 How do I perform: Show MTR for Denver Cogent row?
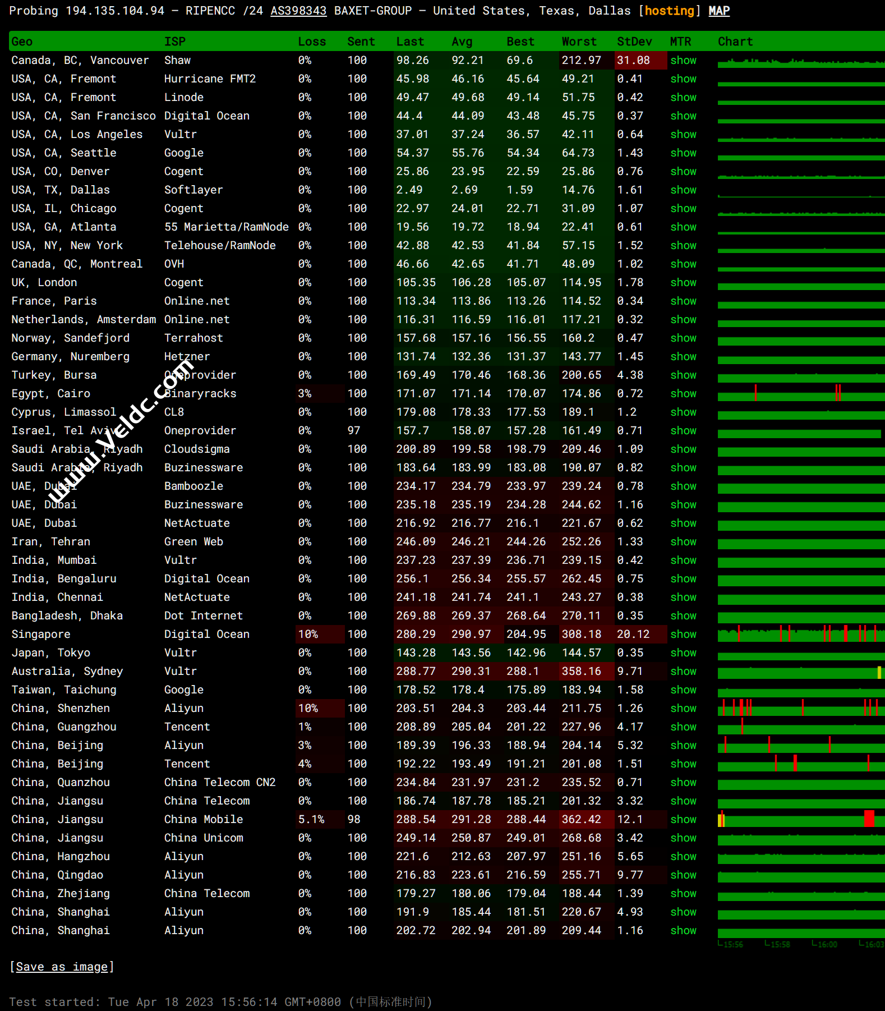tap(683, 171)
